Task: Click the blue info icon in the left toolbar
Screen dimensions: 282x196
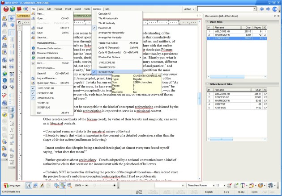Action: (x=4, y=80)
